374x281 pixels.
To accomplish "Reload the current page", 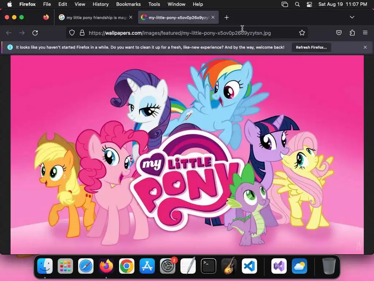I will point(35,33).
